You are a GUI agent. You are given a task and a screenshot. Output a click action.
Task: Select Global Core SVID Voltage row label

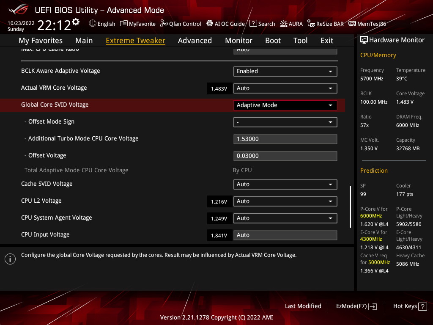[x=55, y=105]
